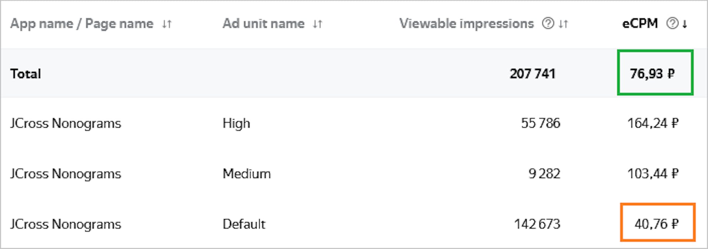
Task: Sort by Viewable impressions arrows
Action: pos(563,24)
